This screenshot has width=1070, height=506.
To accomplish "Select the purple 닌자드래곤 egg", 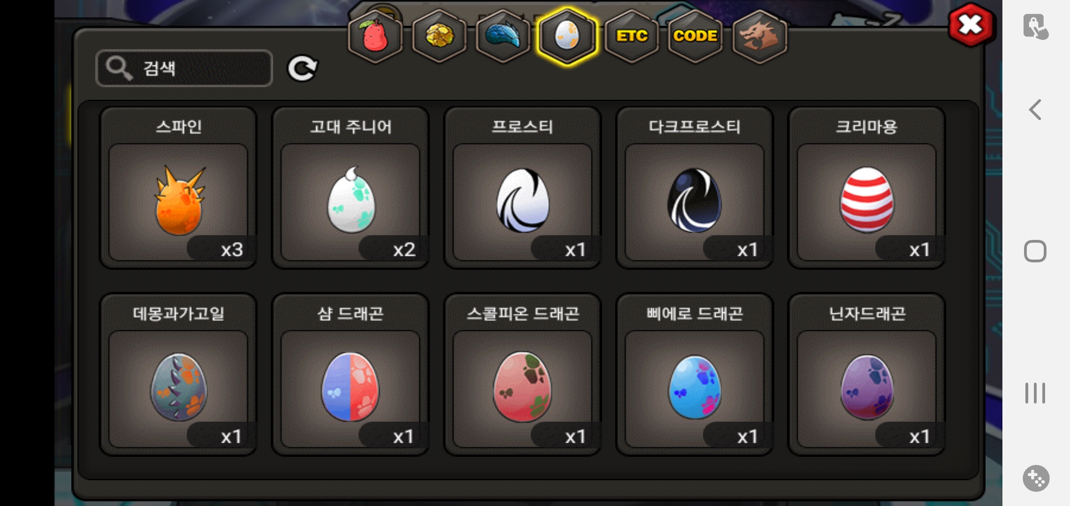I will (866, 375).
